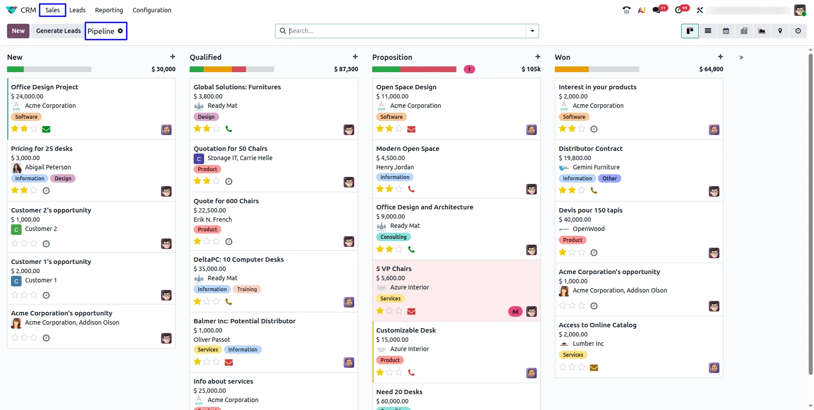814x410 pixels.
Task: Click phone icon on Distributor Contract card
Action: pos(594,190)
